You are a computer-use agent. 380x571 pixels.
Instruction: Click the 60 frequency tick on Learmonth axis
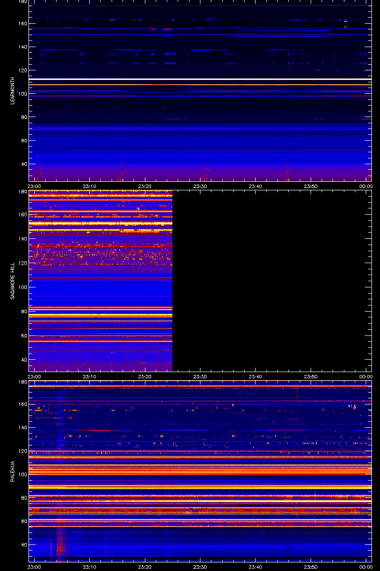coord(24,140)
